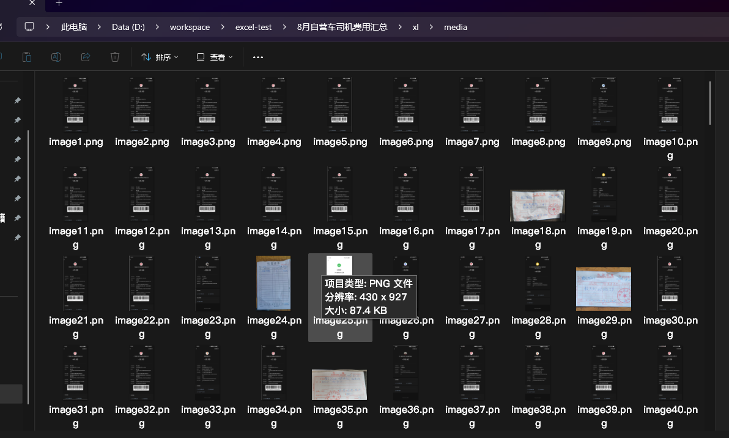The height and width of the screenshot is (438, 729).
Task: Expand the chevron right after 此电脑
Action: (x=100, y=27)
